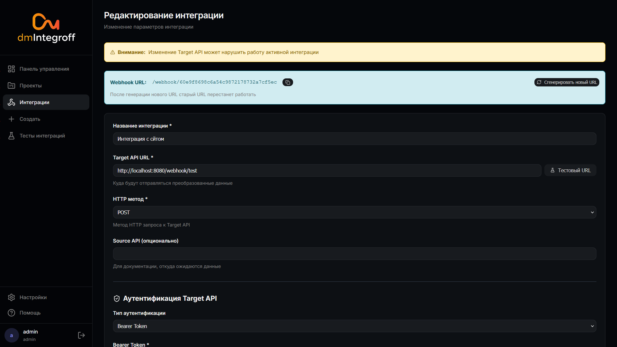Viewport: 617px width, 347px height.
Task: Click the Название интеграции input field
Action: pyautogui.click(x=354, y=139)
